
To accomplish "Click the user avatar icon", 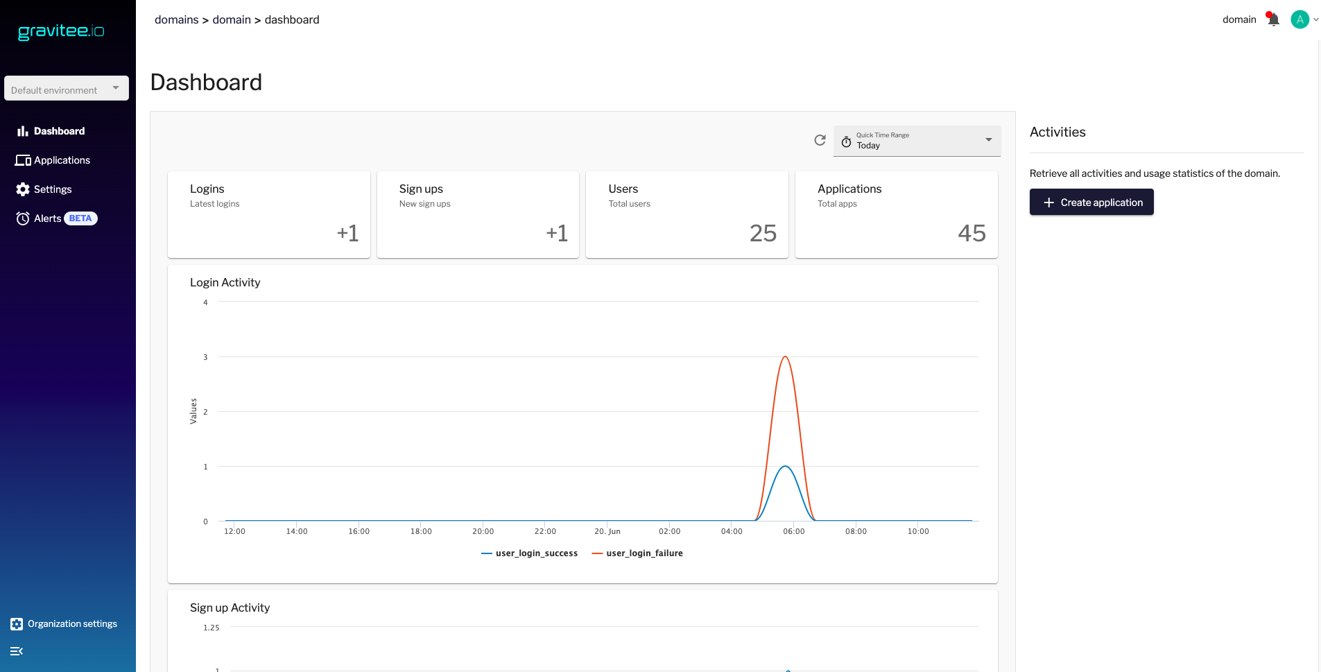I will coord(1300,19).
